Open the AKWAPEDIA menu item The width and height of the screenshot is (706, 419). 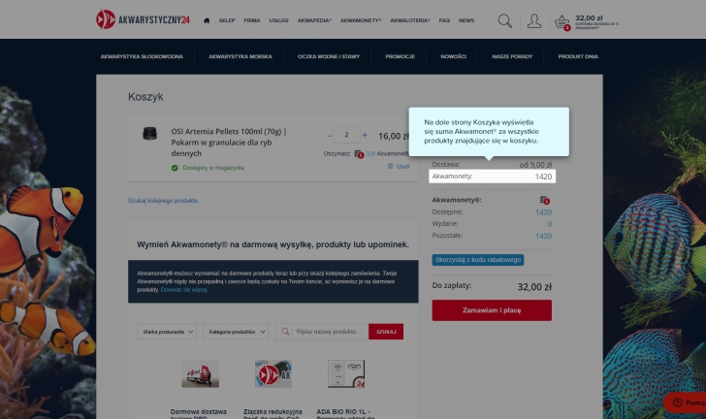pos(314,20)
